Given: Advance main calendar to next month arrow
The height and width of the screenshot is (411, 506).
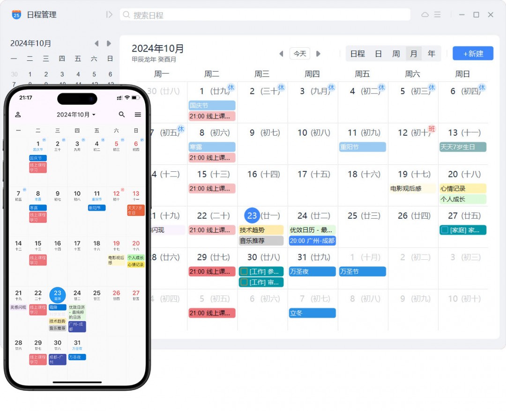Looking at the screenshot, I should (318, 53).
